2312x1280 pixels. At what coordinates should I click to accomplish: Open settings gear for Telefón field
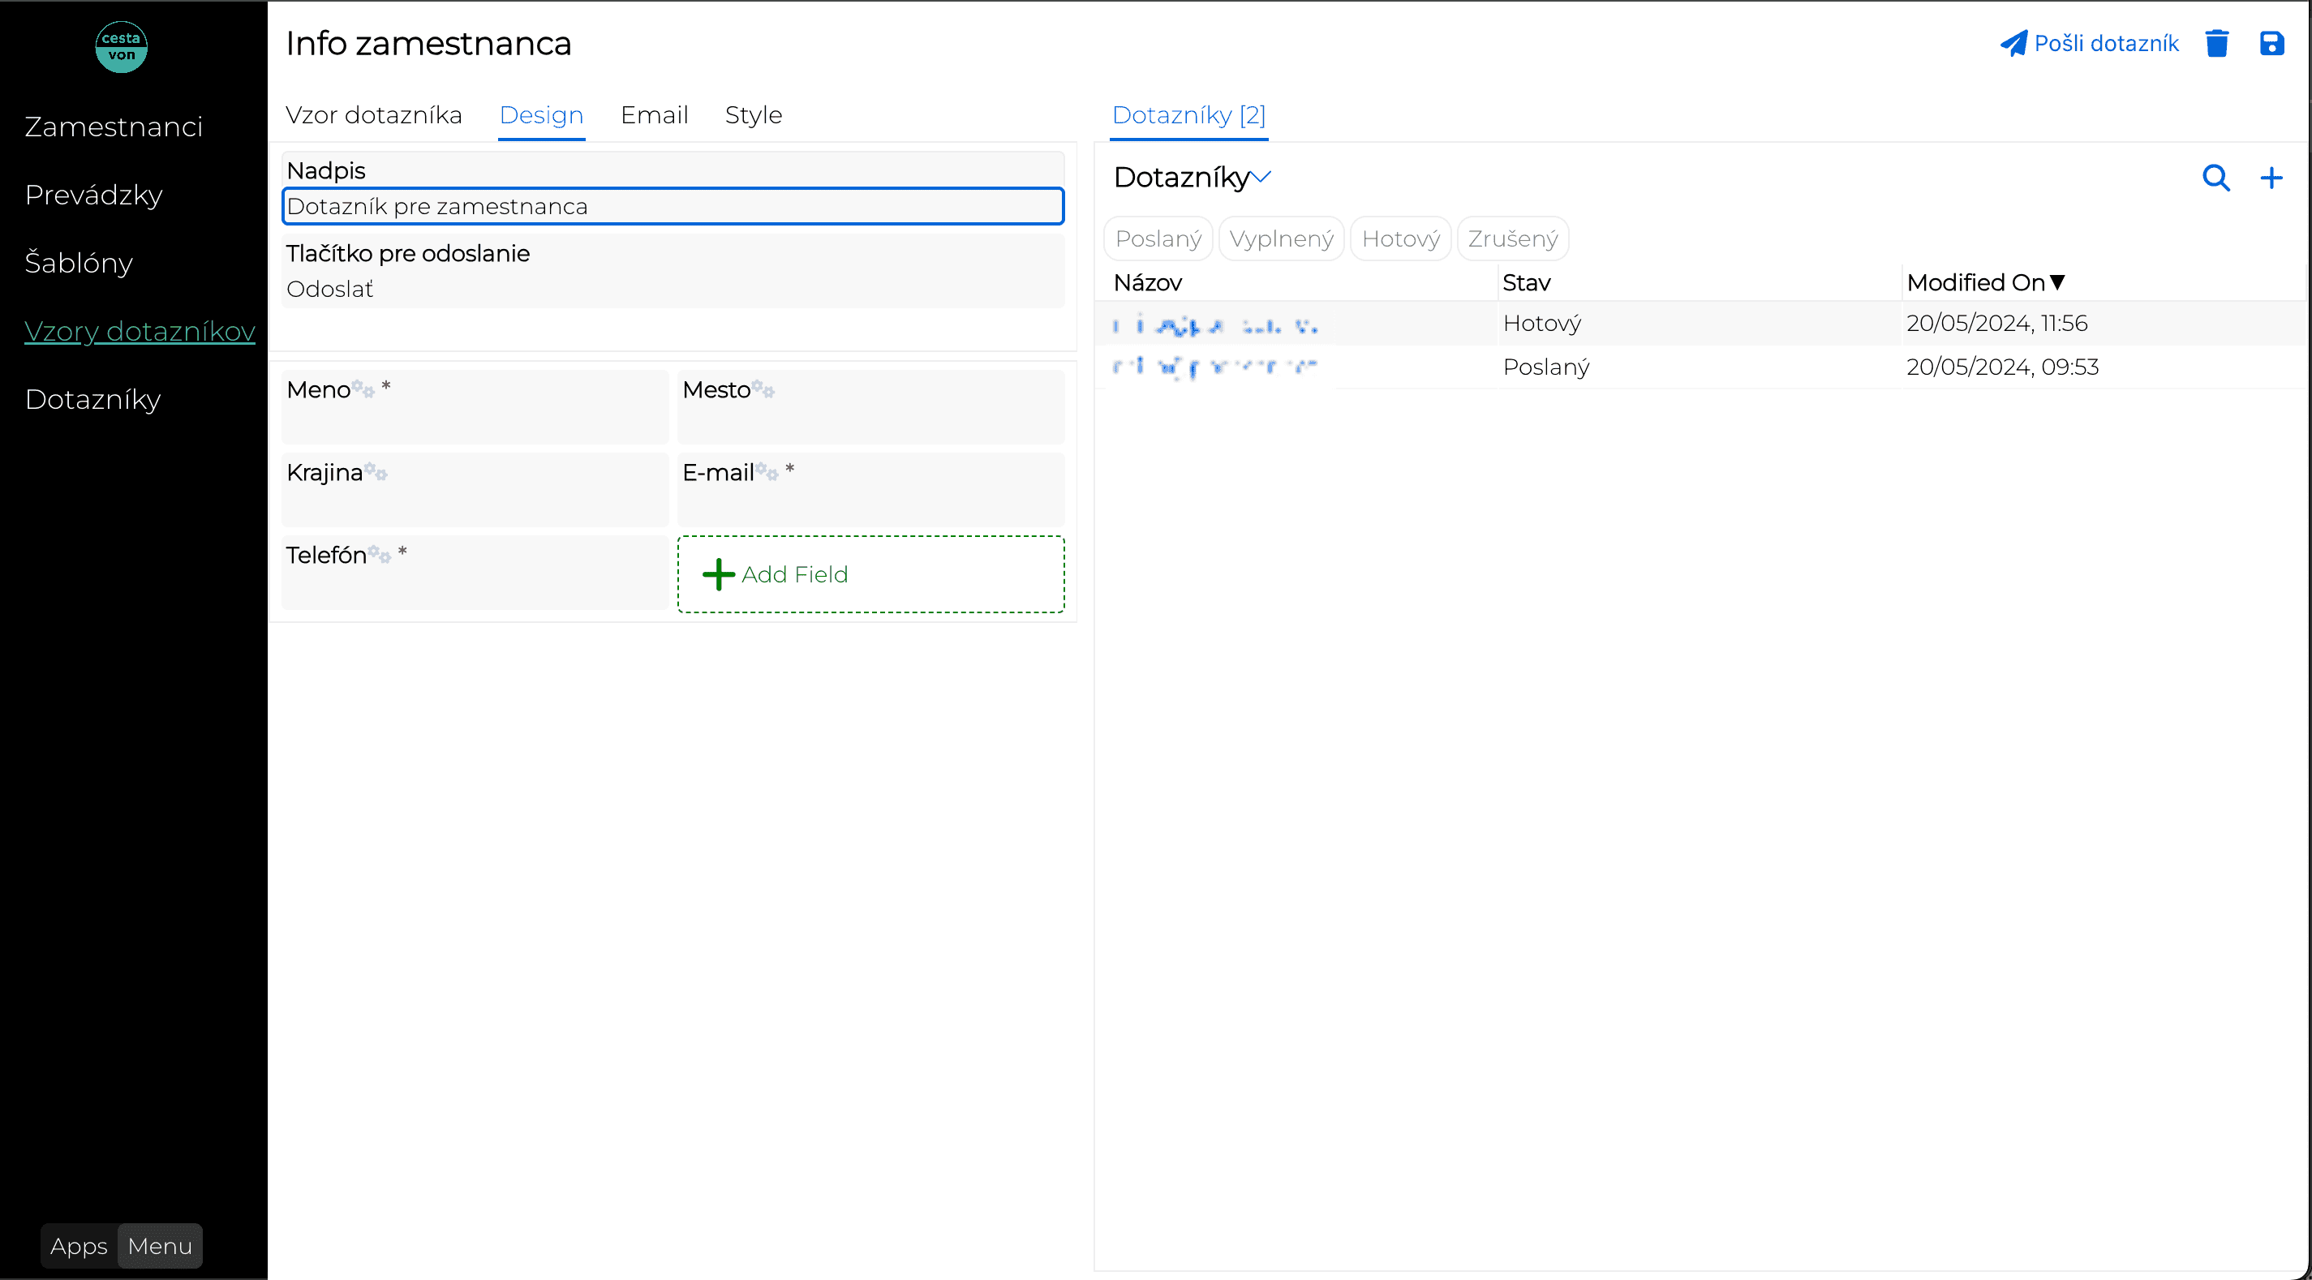click(x=380, y=554)
